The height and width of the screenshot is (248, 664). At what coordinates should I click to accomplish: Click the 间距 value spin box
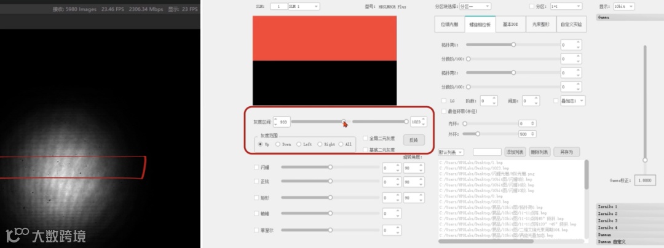click(x=531, y=101)
